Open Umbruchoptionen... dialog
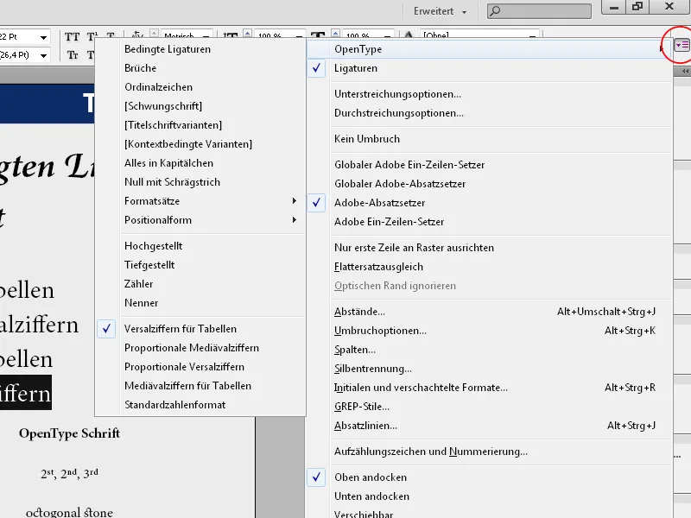This screenshot has height=518, width=691. [x=489, y=331]
